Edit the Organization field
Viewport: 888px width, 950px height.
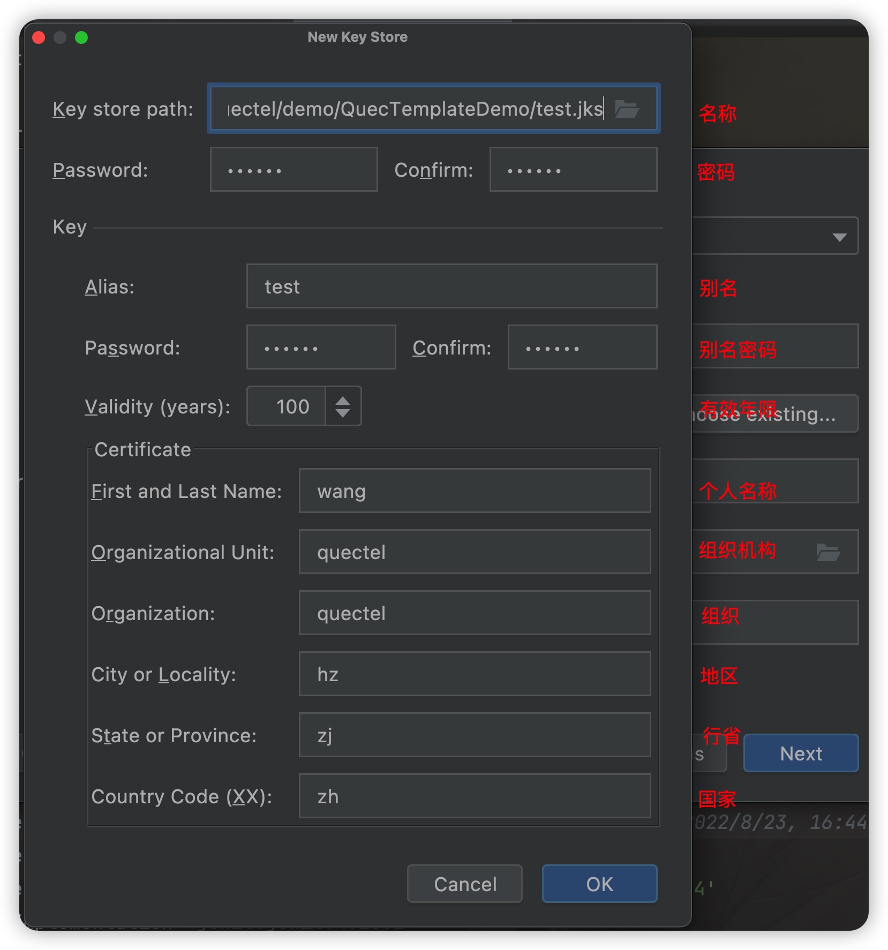475,613
